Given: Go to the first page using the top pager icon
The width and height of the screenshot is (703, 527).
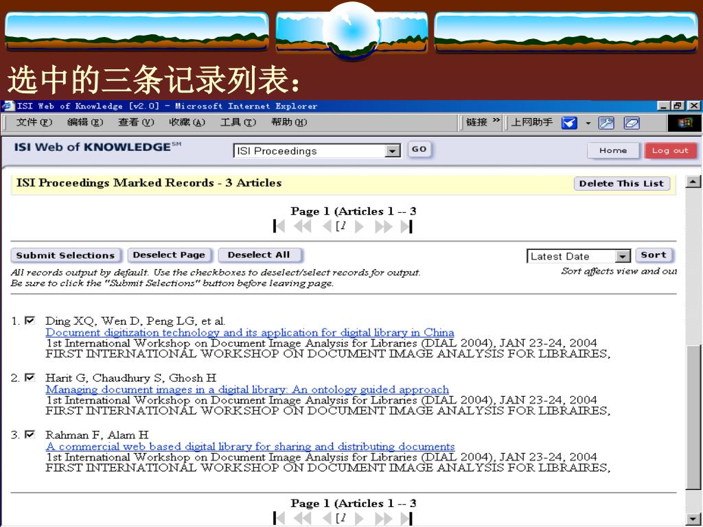Looking at the screenshot, I should pyautogui.click(x=279, y=226).
